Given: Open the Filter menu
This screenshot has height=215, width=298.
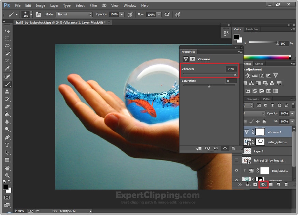Looking at the screenshot, I should coord(93,5).
